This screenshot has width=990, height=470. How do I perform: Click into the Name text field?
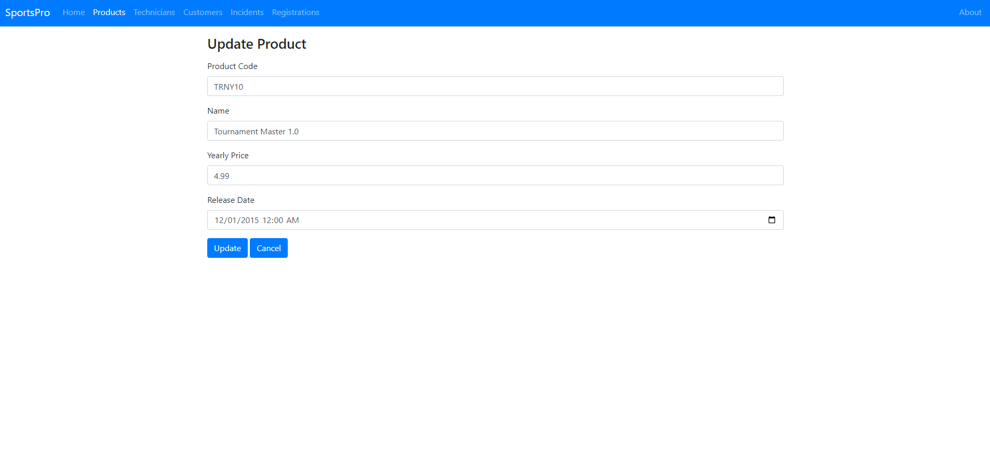pyautogui.click(x=495, y=131)
